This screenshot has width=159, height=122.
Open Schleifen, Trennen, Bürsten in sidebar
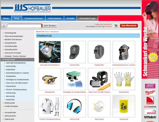pyautogui.click(x=15, y=56)
